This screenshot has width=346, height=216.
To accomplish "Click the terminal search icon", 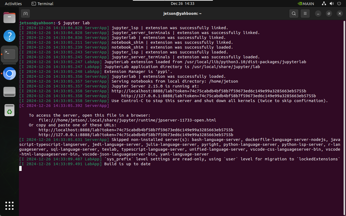I will [x=294, y=13].
